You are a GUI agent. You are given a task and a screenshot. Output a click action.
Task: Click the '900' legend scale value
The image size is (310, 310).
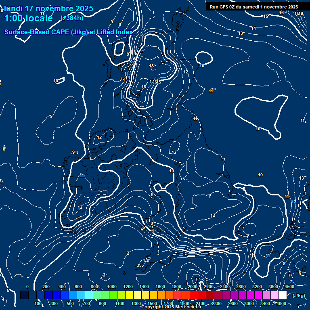pyautogui.click(x=103, y=304)
